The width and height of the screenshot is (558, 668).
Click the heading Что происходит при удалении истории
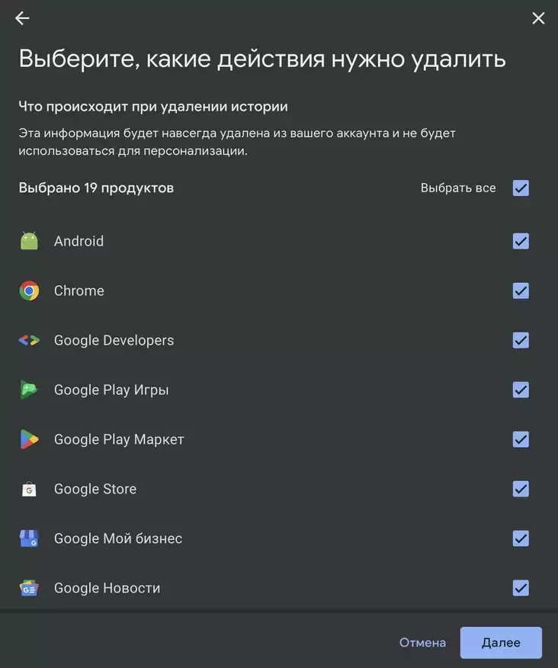[x=153, y=107]
